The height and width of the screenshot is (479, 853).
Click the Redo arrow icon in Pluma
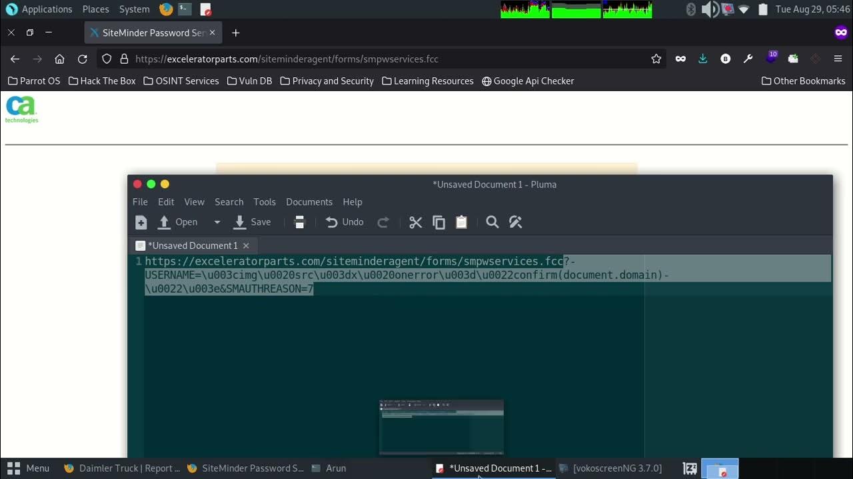click(383, 222)
